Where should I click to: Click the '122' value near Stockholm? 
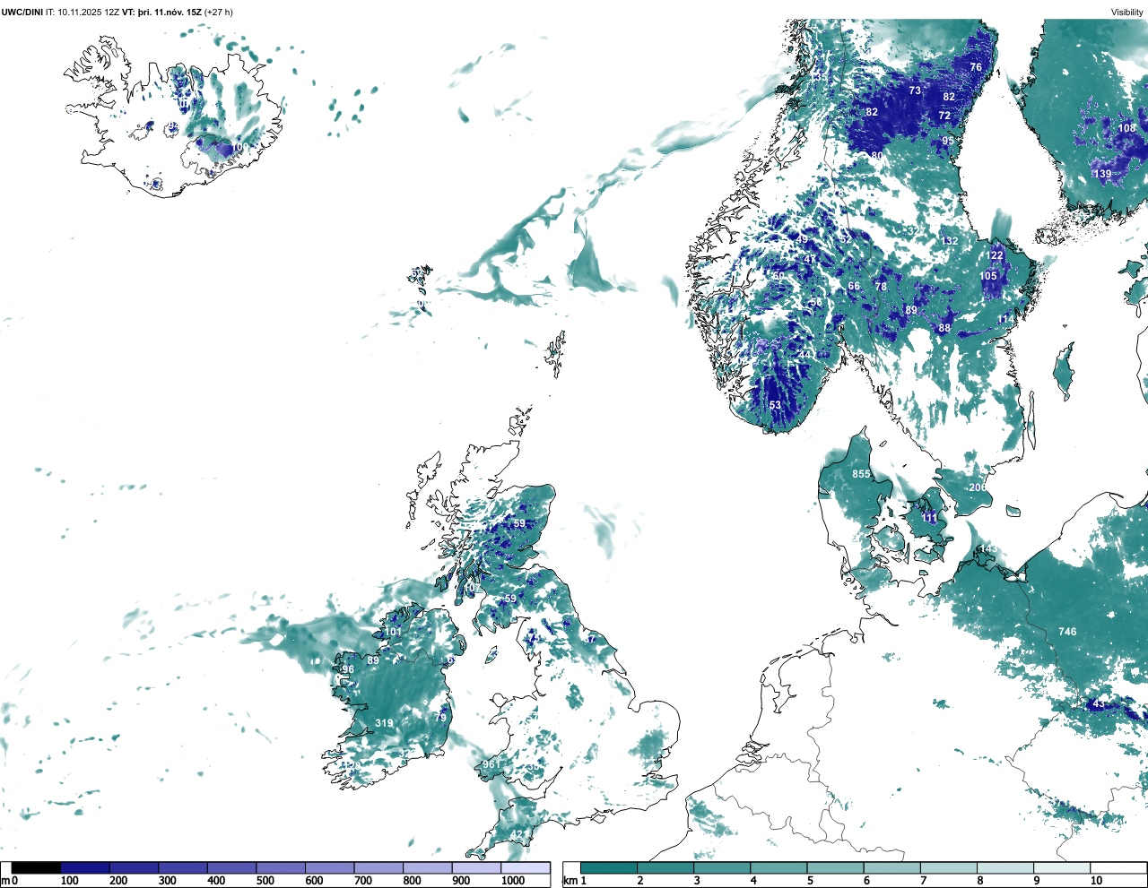[995, 255]
